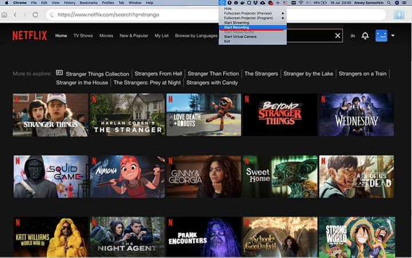
Task: Explore Stranger by the Lake
Action: (x=308, y=74)
